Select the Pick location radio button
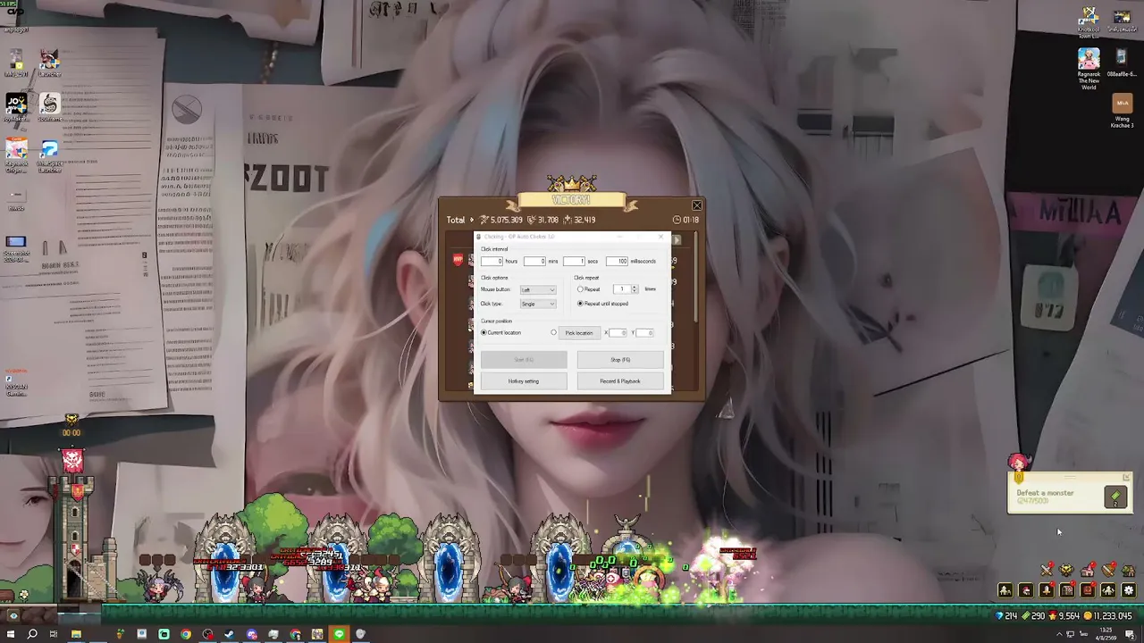1144x643 pixels. point(553,332)
